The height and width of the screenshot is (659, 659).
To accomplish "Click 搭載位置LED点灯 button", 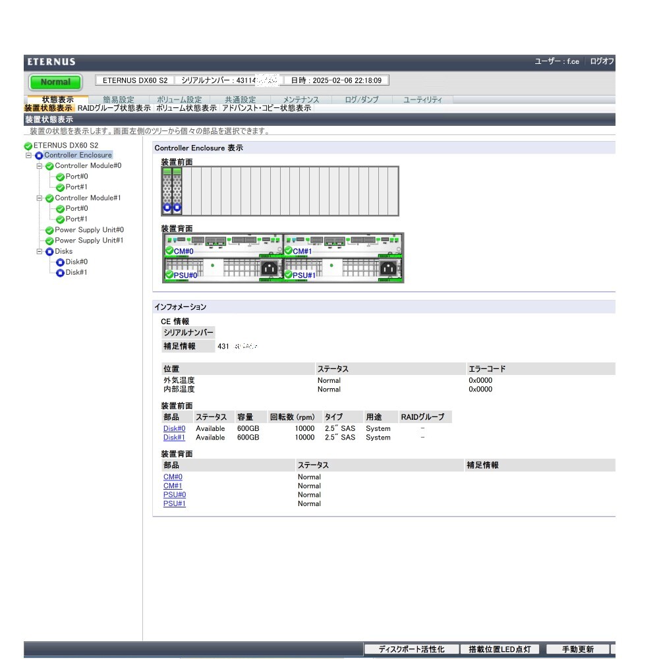I will tap(500, 649).
